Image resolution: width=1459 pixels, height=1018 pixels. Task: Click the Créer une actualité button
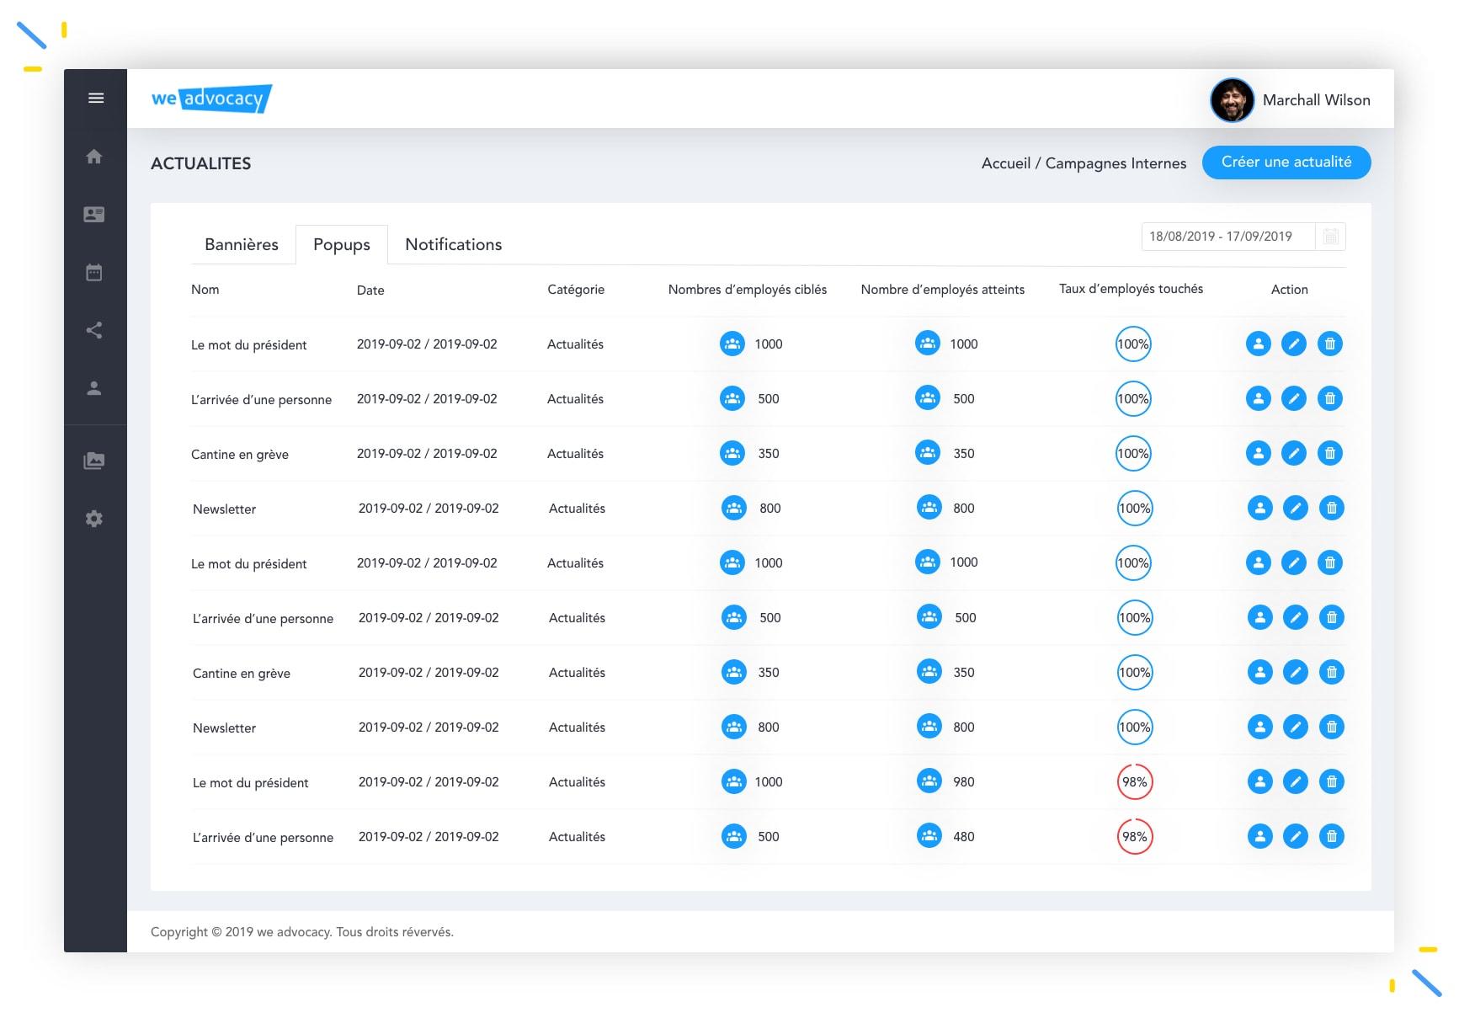point(1286,163)
